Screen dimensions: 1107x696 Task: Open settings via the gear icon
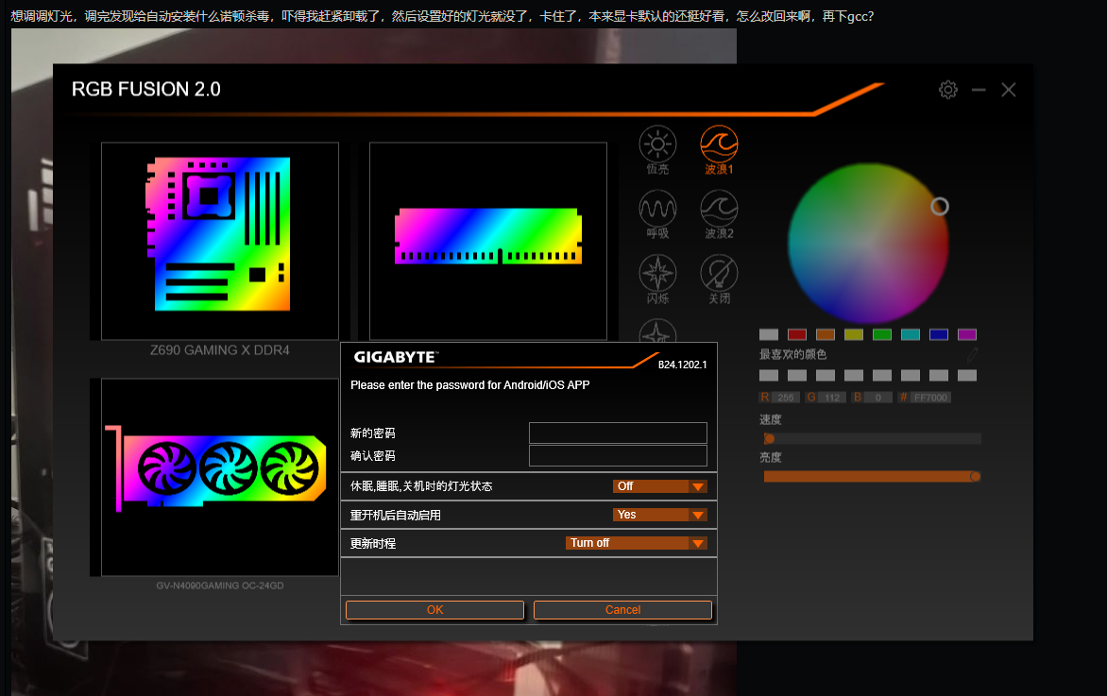point(947,90)
